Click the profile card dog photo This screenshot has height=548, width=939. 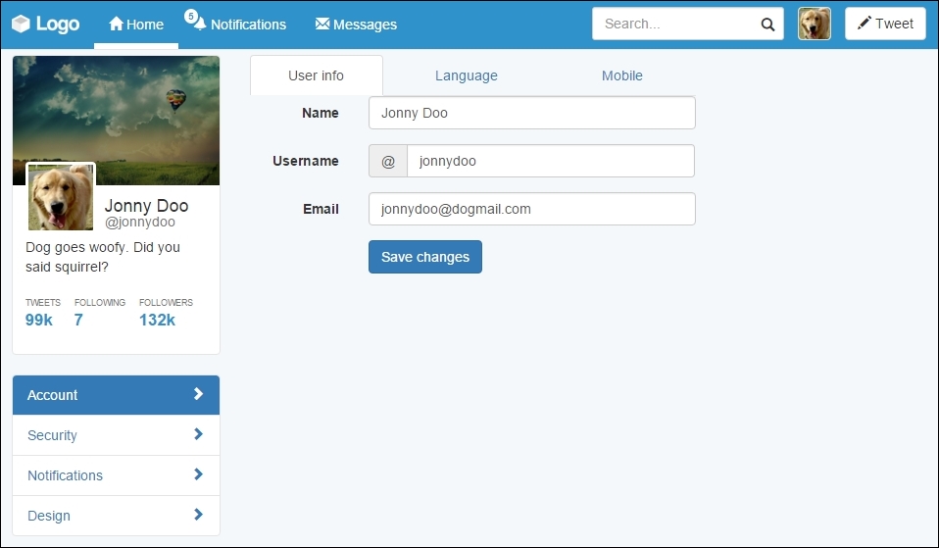pos(61,197)
